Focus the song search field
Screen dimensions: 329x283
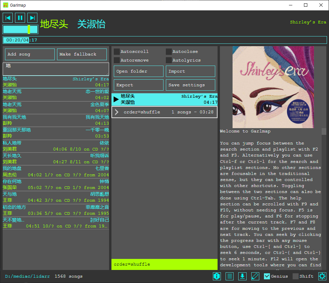coord(56,69)
